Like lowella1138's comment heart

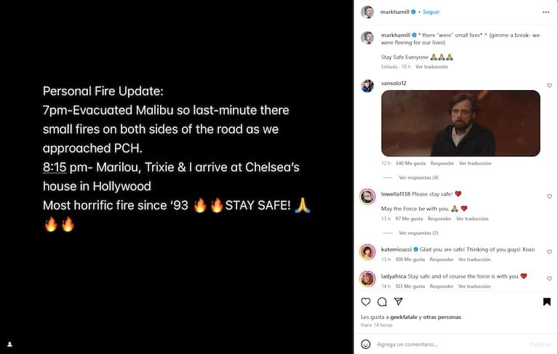click(x=549, y=196)
